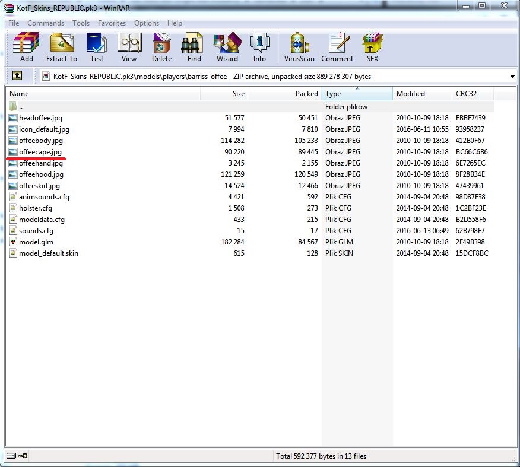Screen dimensions: 520x467
Task: Click the Add toolbar icon
Action: click(x=26, y=47)
